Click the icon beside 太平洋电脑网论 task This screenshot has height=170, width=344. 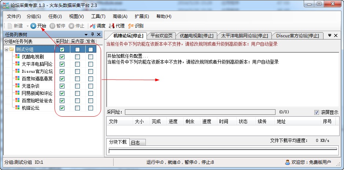pos(17,64)
